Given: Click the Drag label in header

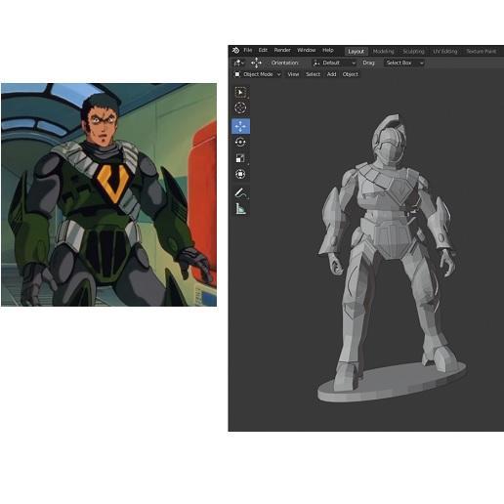Looking at the screenshot, I should [368, 63].
